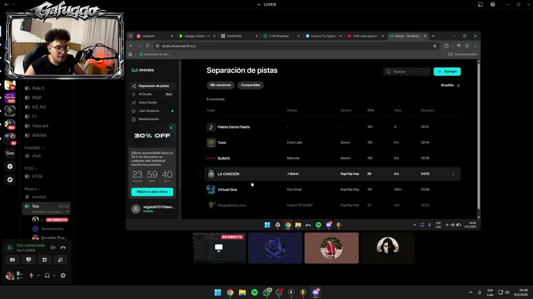Deafen with the headphones icon

(47, 275)
